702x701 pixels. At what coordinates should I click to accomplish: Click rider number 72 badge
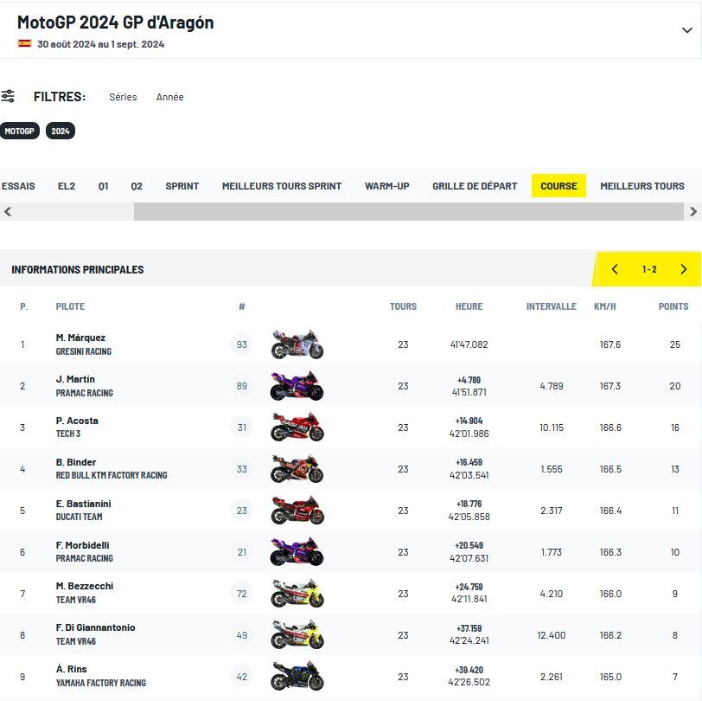click(x=242, y=594)
